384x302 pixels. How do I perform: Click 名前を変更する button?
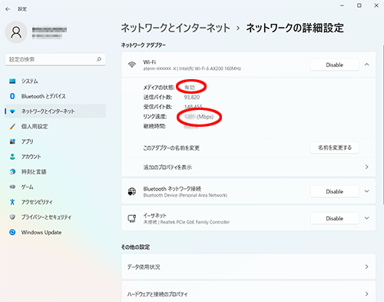(334, 148)
